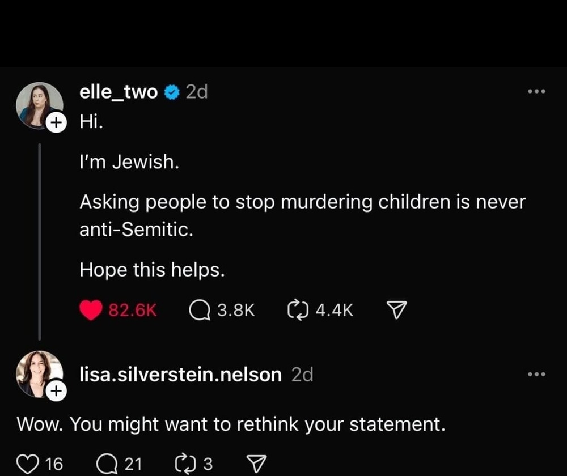Share elle_two's post via paper plane icon

pos(396,309)
